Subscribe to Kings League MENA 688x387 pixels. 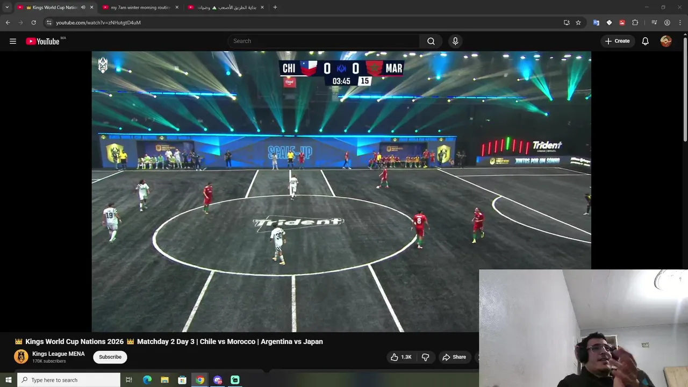(x=110, y=357)
